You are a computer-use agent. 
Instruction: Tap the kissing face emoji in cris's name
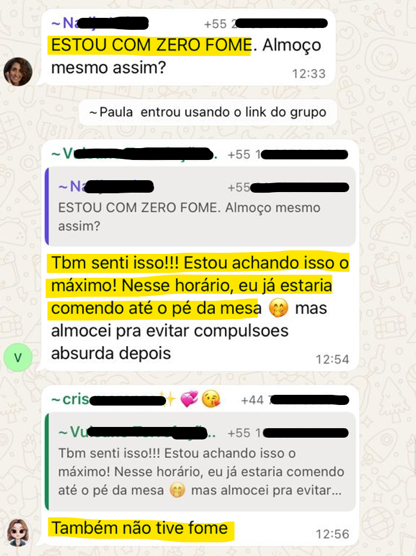pyautogui.click(x=211, y=399)
